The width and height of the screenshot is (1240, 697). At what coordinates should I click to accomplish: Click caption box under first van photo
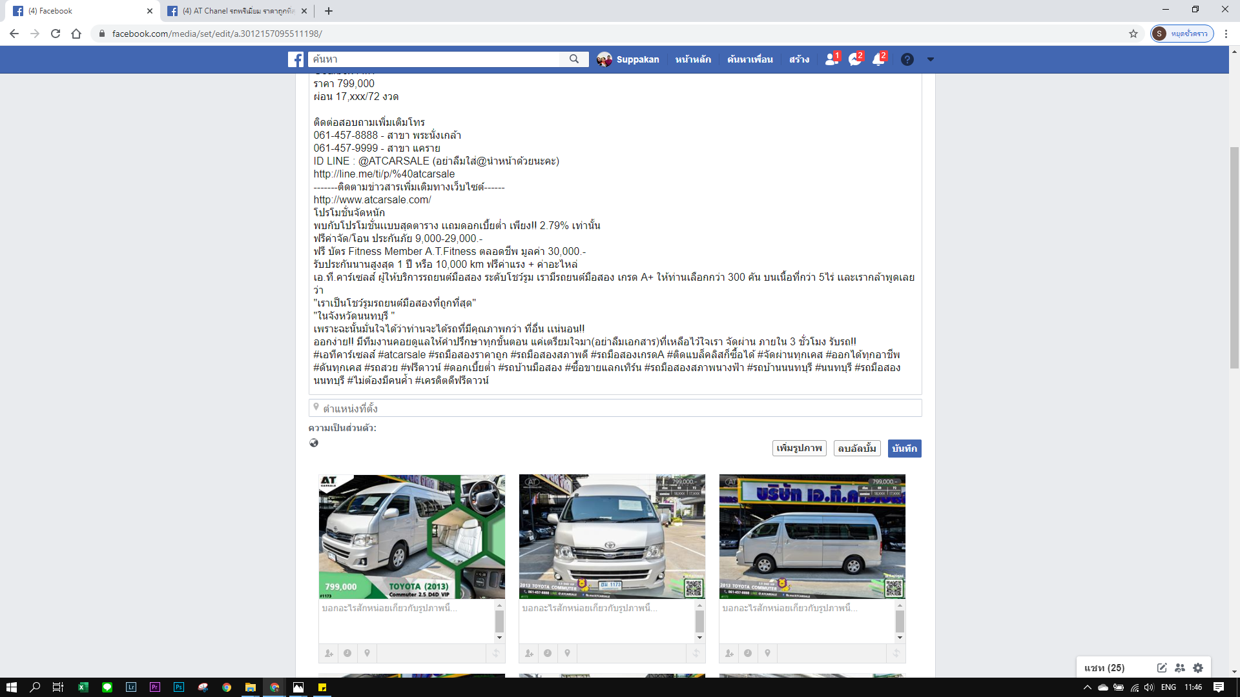point(407,621)
